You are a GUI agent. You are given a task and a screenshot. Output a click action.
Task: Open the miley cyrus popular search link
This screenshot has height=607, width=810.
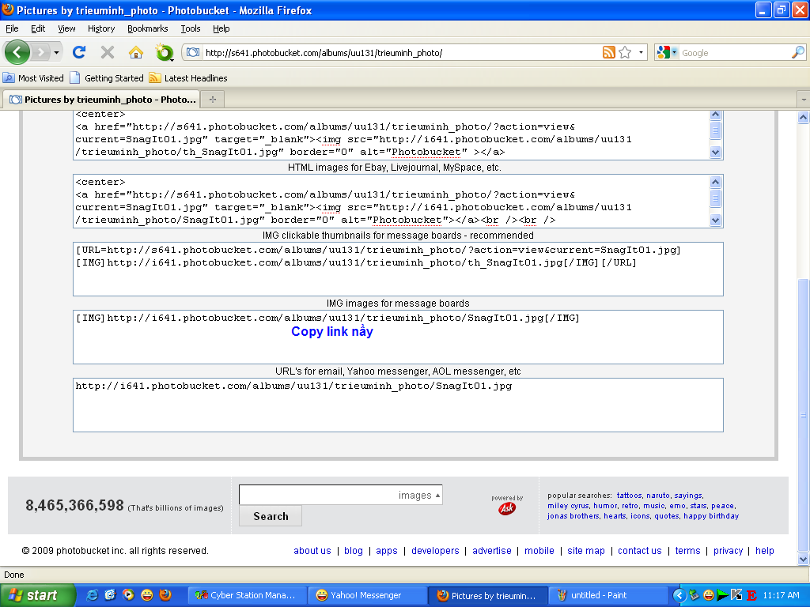tap(568, 506)
